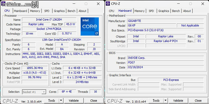Screen dimensions: 209x104
Task: Click the Close button in the left window
Action: [x=94, y=101]
